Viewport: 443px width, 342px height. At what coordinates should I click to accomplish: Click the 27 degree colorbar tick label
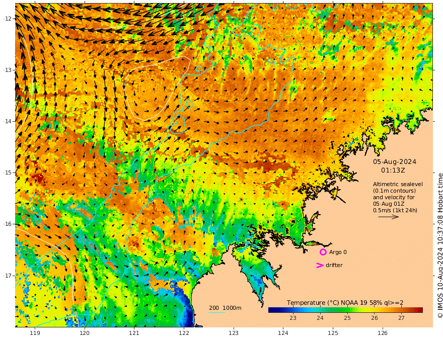(x=402, y=318)
